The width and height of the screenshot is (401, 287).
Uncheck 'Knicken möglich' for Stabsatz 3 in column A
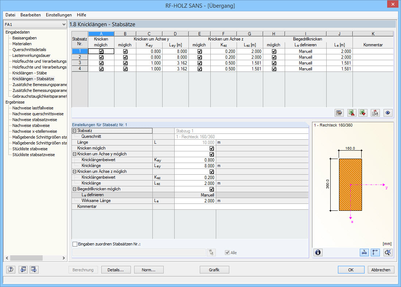pos(101,63)
